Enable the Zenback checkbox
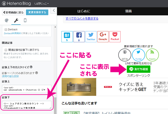 6,29
